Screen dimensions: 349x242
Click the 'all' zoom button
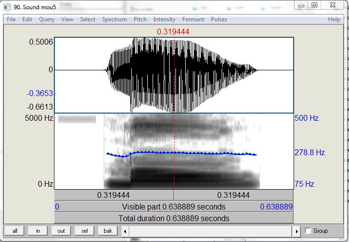click(x=15, y=231)
